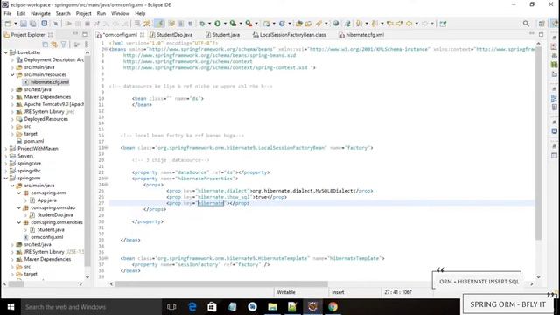The image size is (560, 315).
Task: Click the toolbar Search magnifier icon
Action: click(x=526, y=24)
